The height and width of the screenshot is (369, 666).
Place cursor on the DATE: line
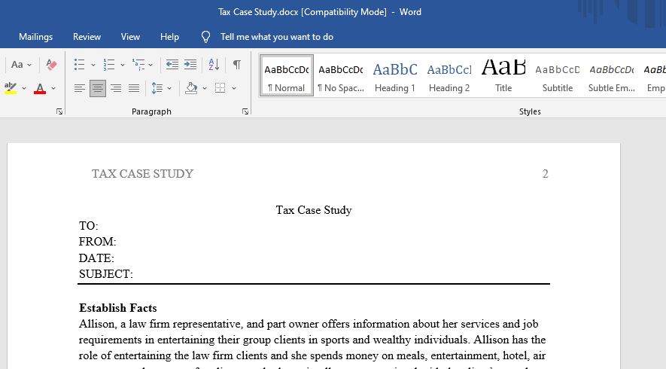click(96, 258)
